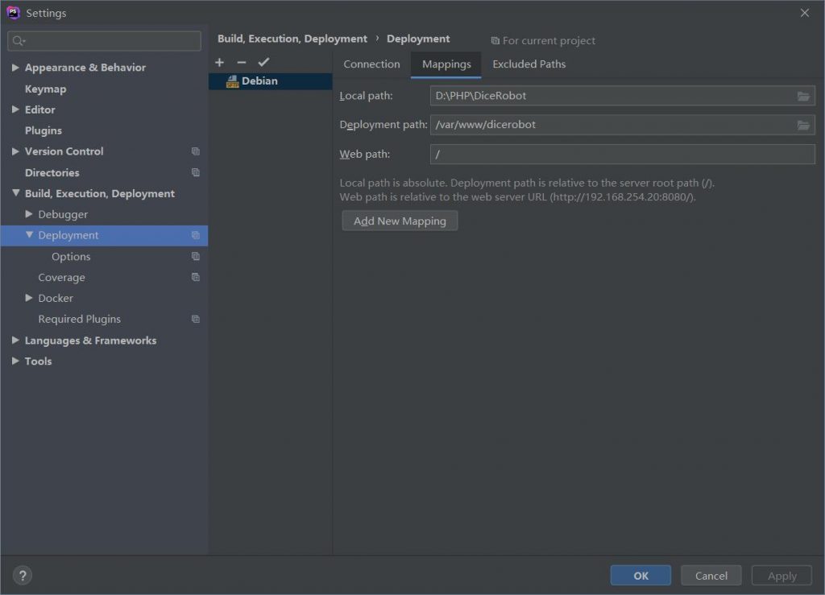Open Options under Deployment
The width and height of the screenshot is (825, 595).
[71, 257]
